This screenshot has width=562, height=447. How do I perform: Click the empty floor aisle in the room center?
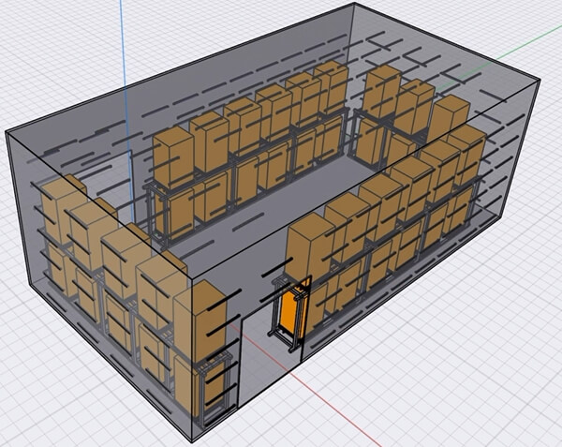coord(281,208)
